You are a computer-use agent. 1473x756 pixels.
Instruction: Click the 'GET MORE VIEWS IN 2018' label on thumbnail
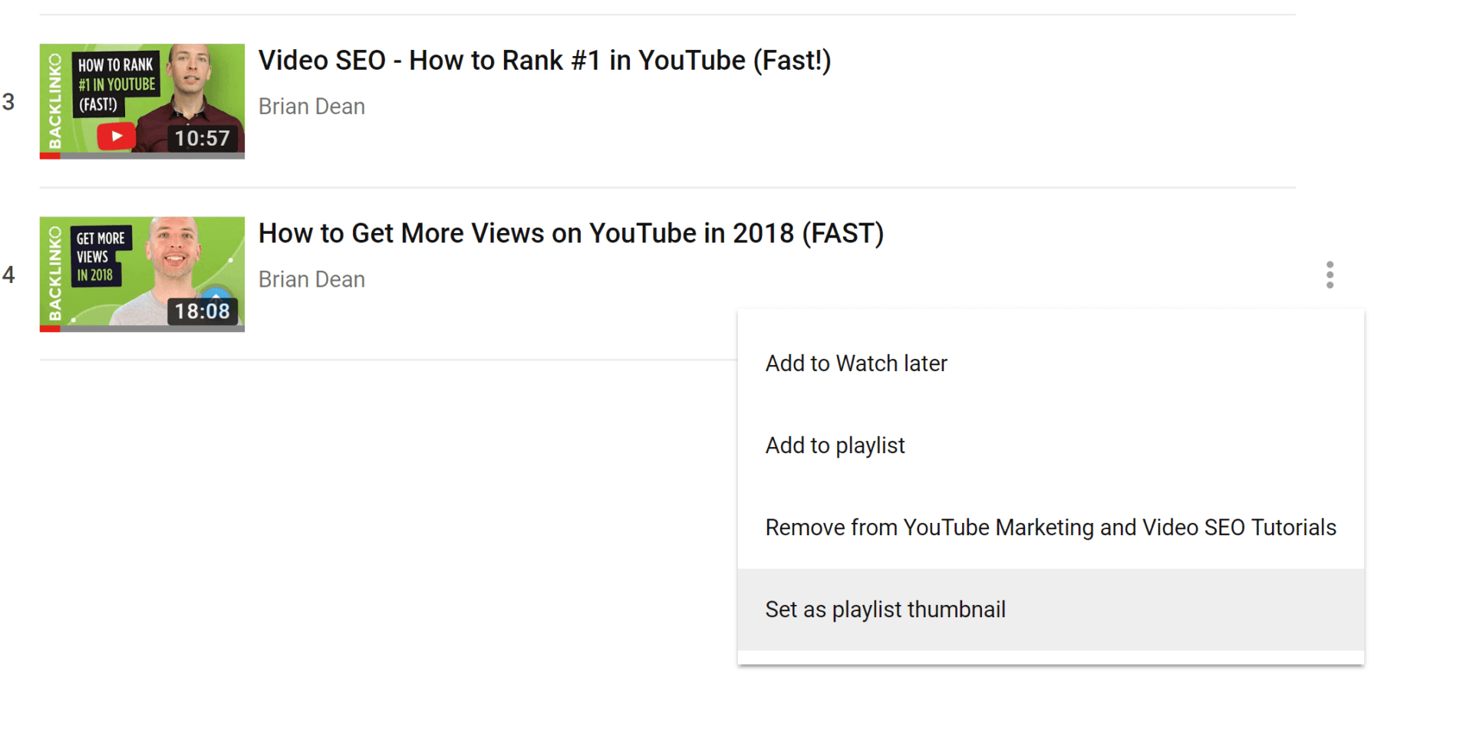101,256
